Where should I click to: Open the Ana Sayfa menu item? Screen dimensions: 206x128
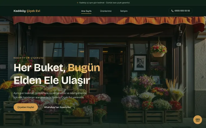click(86, 11)
